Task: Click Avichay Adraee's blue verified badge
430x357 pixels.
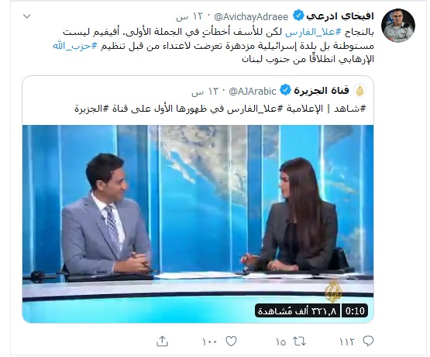Action: (298, 16)
